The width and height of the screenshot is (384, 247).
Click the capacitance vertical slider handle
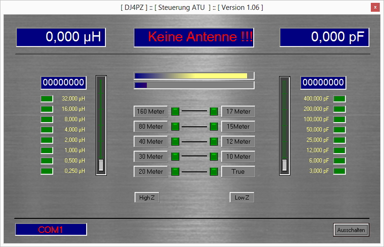tap(284, 165)
